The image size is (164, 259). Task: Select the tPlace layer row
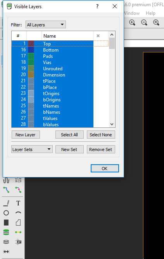point(60,81)
